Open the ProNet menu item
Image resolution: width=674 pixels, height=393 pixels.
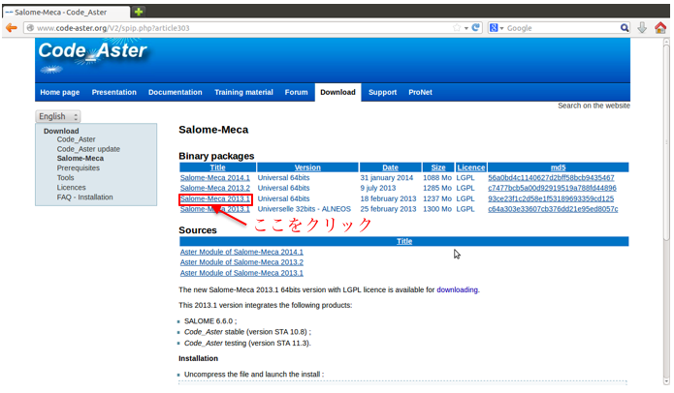coord(420,92)
